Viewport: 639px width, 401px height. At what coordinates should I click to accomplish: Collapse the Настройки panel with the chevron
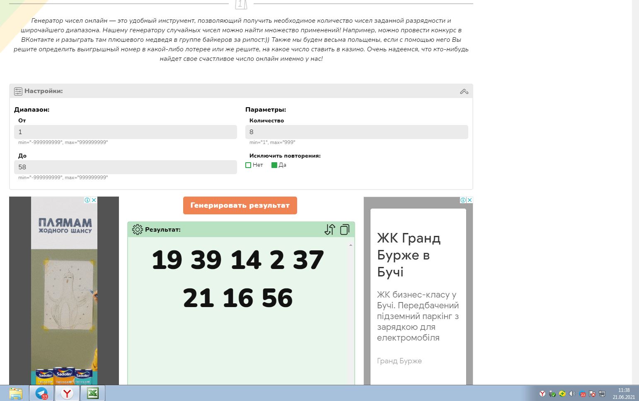464,91
